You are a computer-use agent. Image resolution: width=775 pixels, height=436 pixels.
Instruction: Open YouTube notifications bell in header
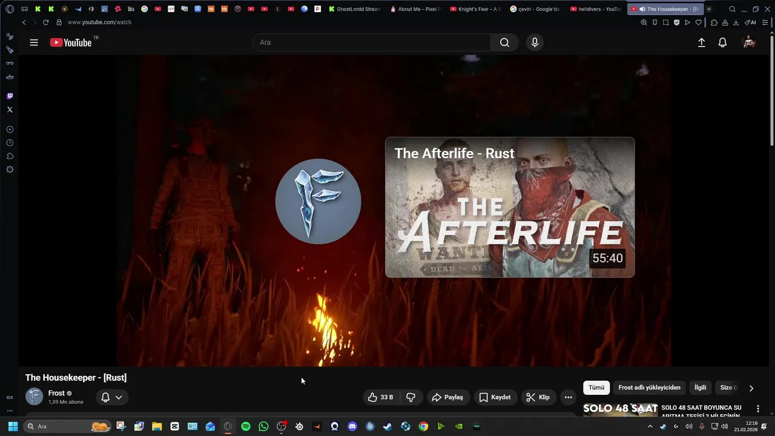[722, 42]
